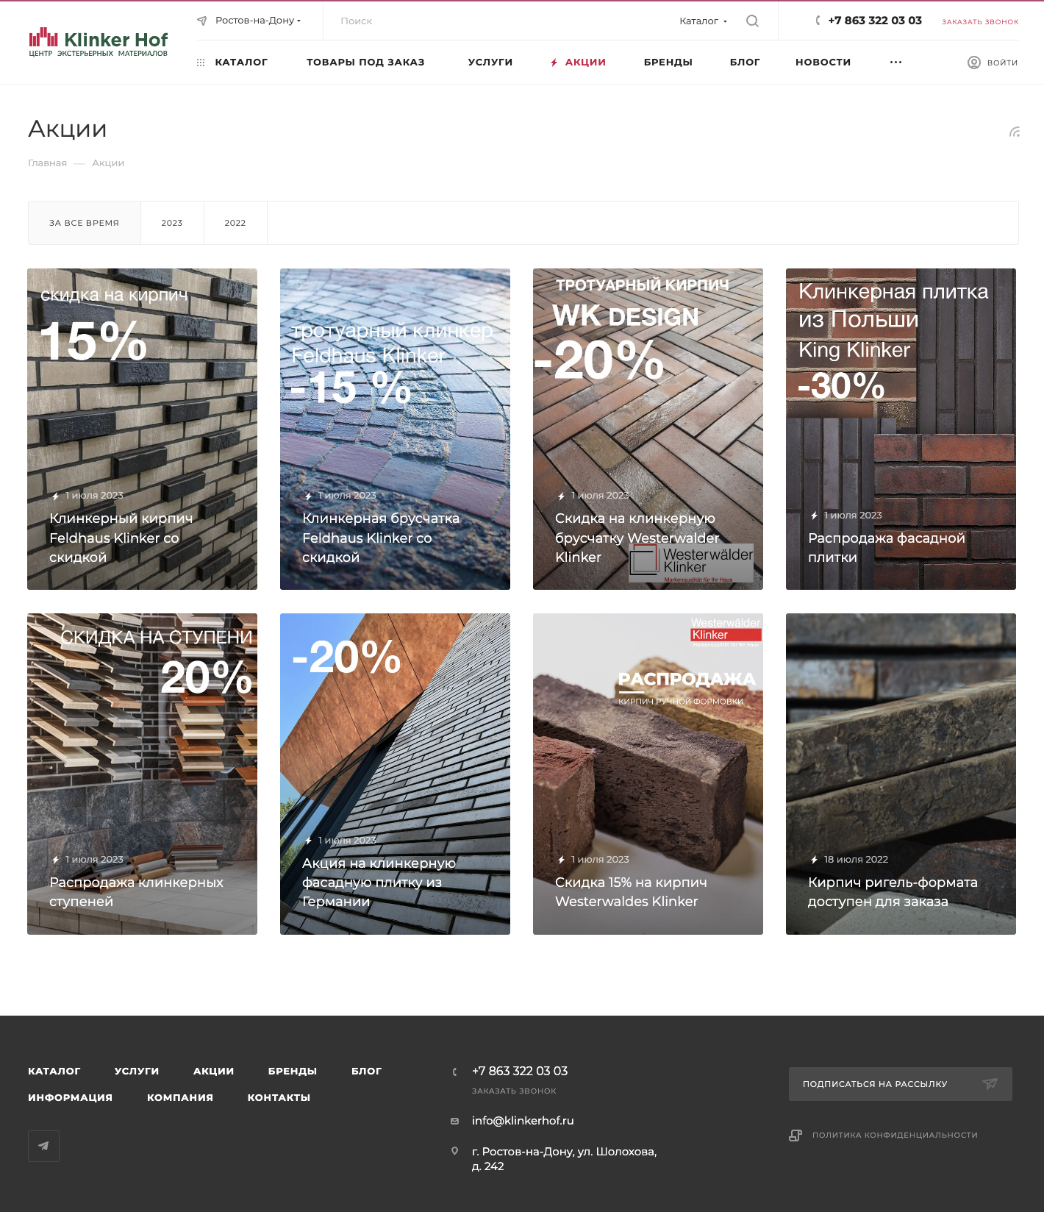Click the Telegram icon in footer
The width and height of the screenshot is (1044, 1212).
43,1146
